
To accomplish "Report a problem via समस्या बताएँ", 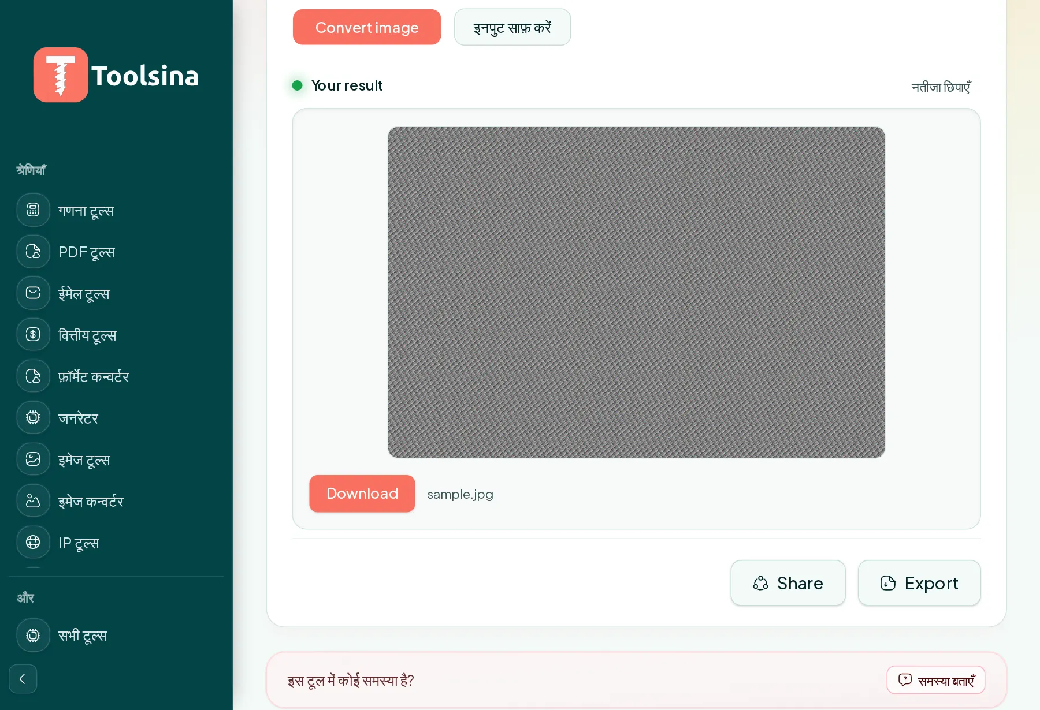I will [x=936, y=680].
